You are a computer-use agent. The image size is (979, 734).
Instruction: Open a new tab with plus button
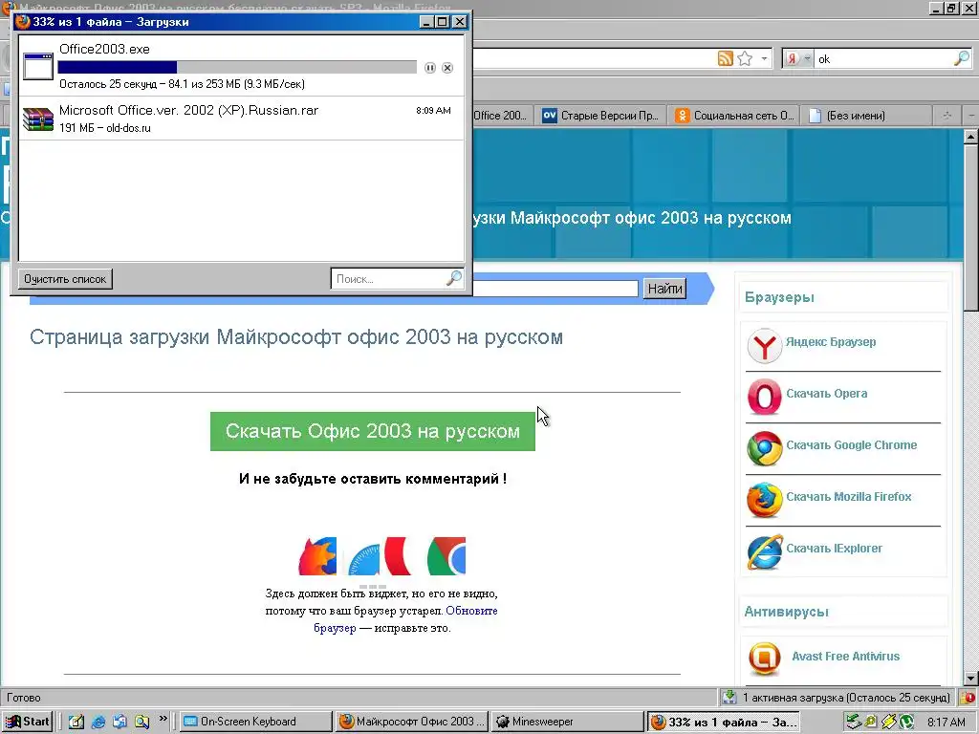946,116
